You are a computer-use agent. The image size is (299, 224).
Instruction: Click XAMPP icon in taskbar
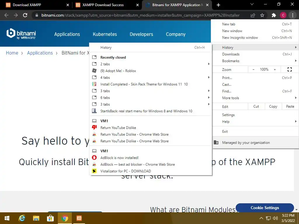tap(79, 218)
